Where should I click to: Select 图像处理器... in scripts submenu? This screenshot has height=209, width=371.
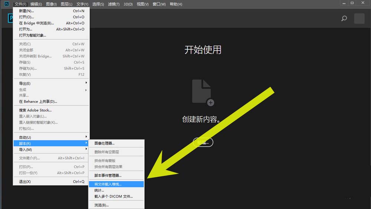[x=116, y=143]
